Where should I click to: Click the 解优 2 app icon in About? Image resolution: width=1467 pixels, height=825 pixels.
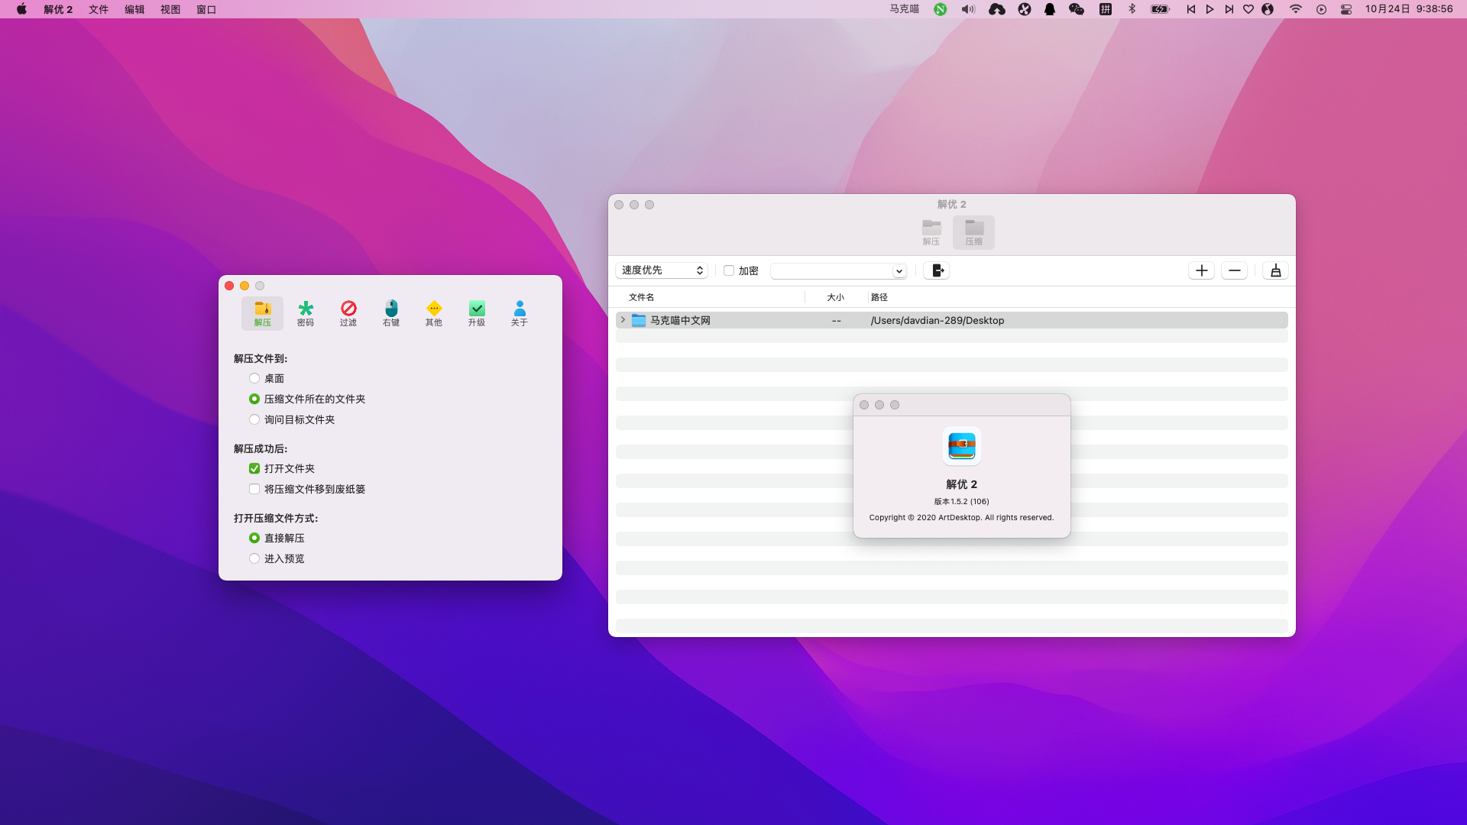pyautogui.click(x=962, y=445)
